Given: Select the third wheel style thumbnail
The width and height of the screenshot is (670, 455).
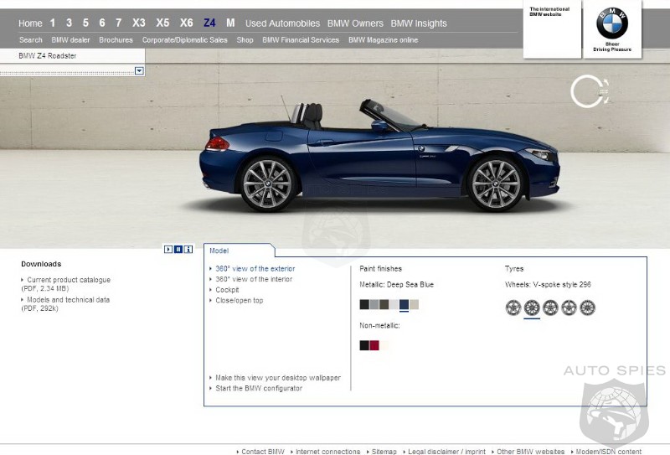Looking at the screenshot, I should click(x=550, y=308).
